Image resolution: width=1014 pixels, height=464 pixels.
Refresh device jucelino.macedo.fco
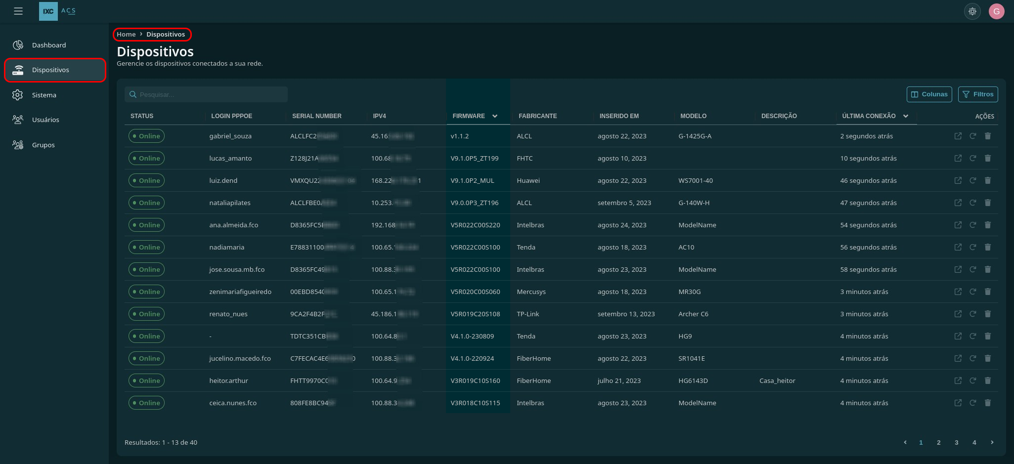973,358
